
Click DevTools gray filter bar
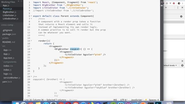coord(174,22)
